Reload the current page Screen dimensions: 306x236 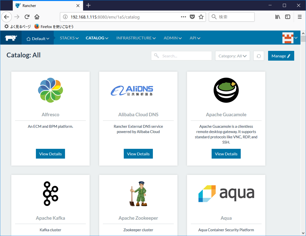(x=27, y=17)
